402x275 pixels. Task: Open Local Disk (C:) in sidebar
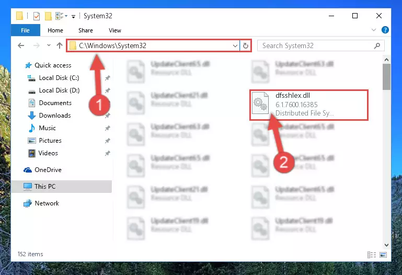[x=59, y=78]
